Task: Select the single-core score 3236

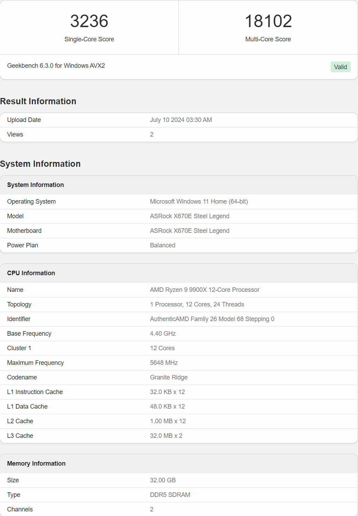Action: point(89,21)
